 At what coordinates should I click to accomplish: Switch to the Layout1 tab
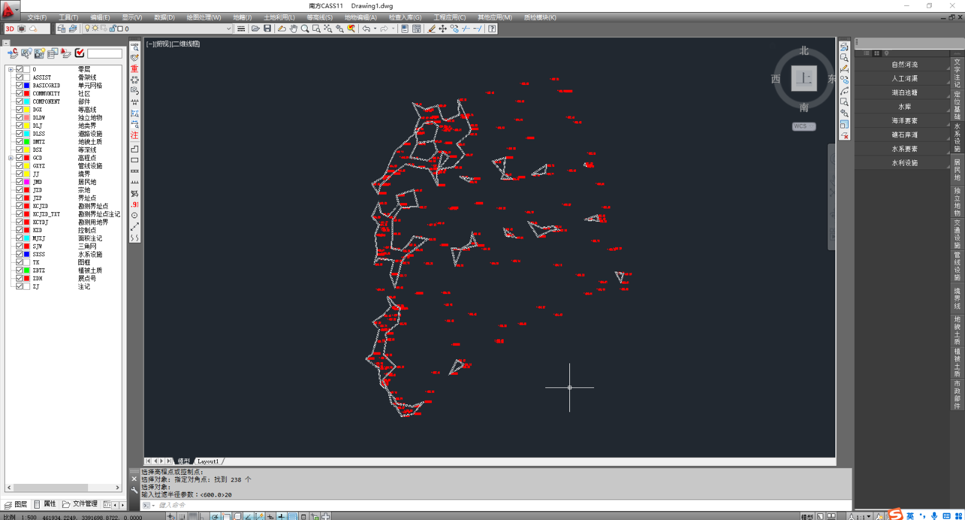click(208, 461)
